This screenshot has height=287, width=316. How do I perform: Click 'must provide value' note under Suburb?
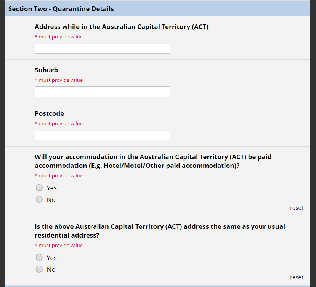pos(59,80)
